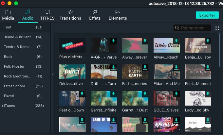The height and width of the screenshot is (135, 223).
Task: Select the Effet Sonore category
Action: [25, 86]
